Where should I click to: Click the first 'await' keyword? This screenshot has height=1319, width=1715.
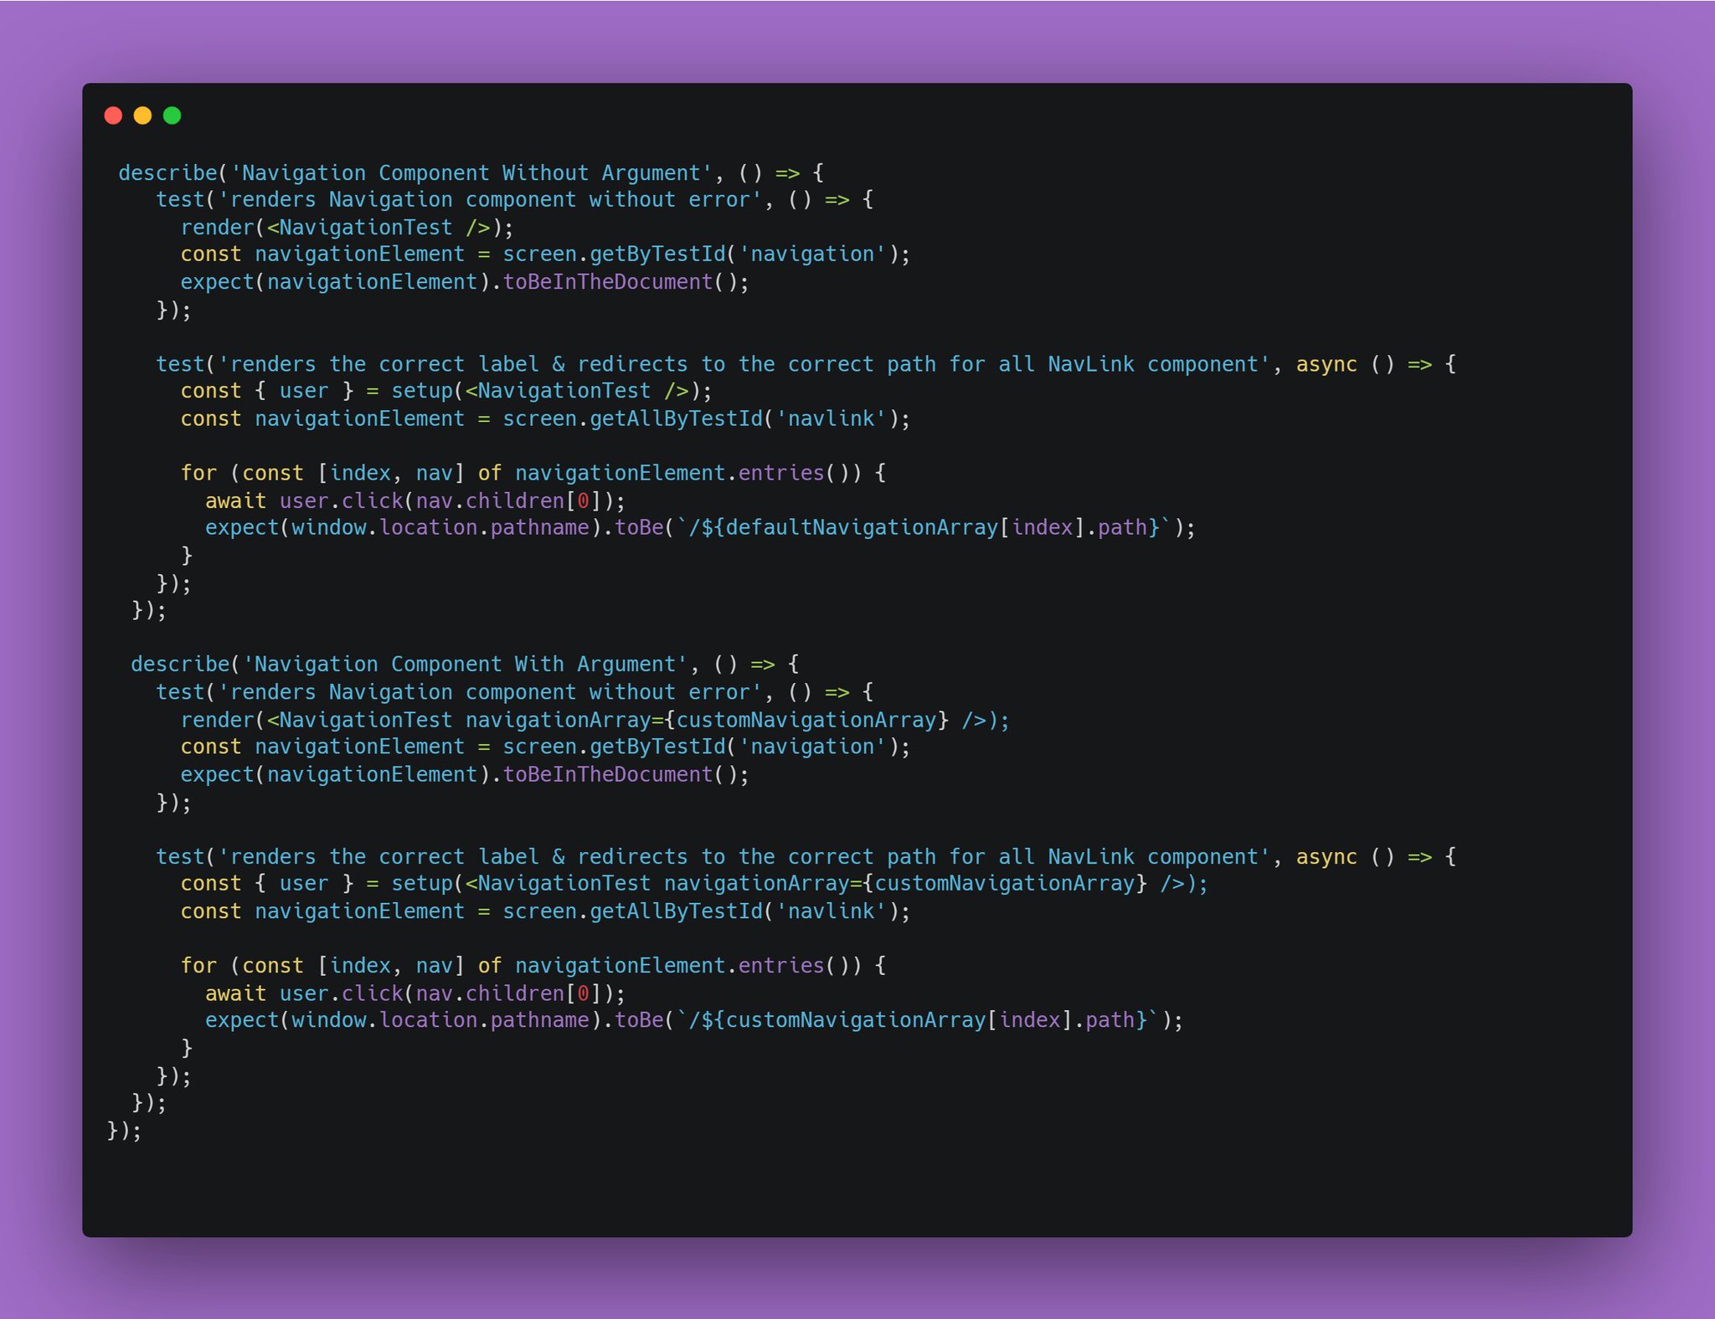[x=235, y=501]
